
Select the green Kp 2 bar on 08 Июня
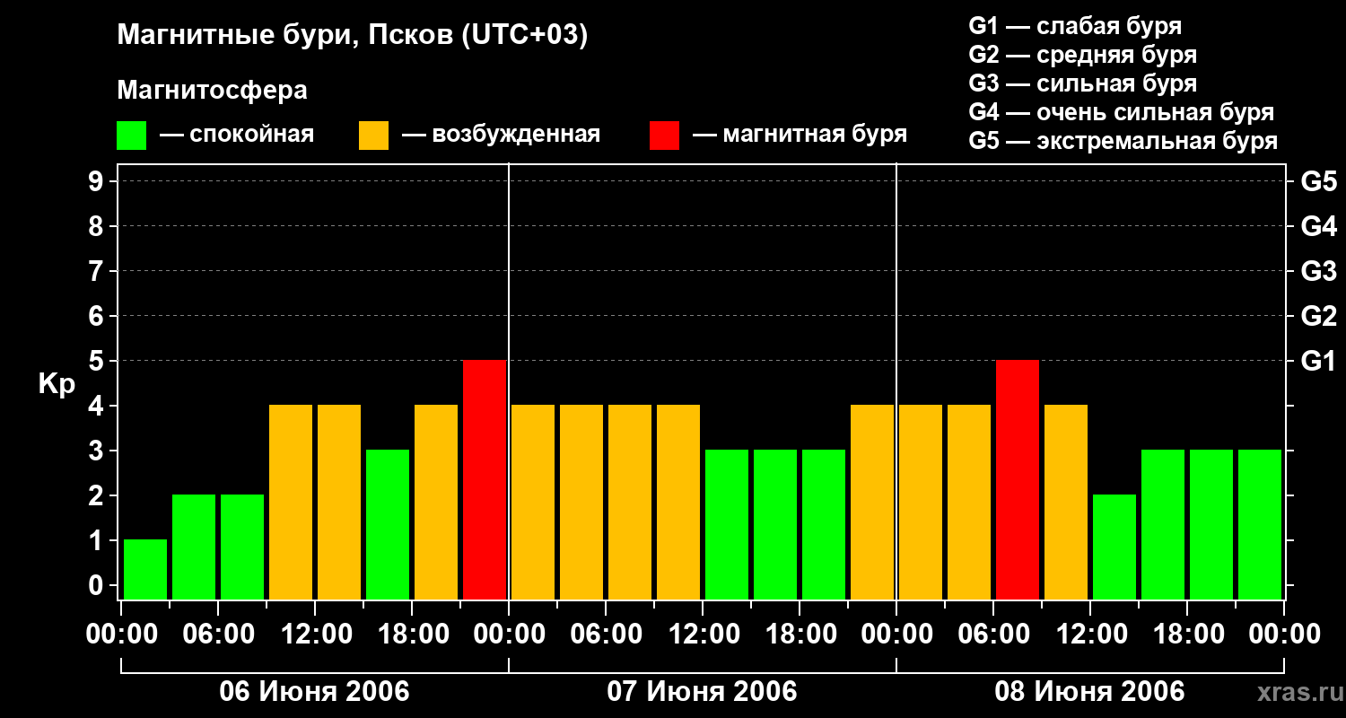point(1114,547)
